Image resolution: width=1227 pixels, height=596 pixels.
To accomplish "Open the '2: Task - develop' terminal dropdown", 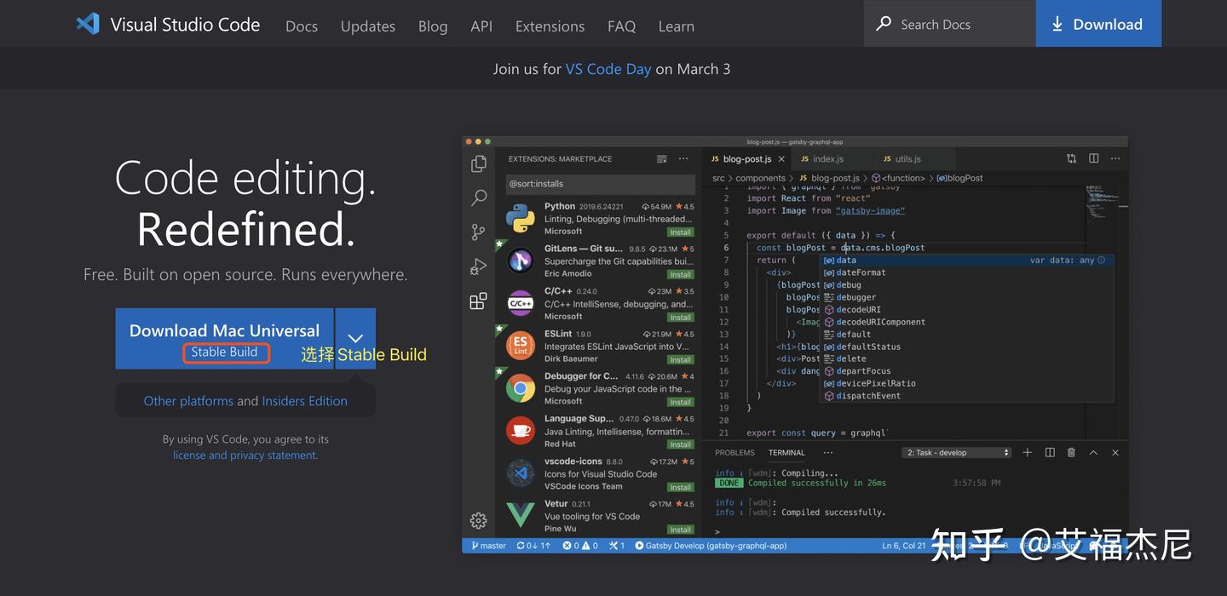I will pyautogui.click(x=956, y=452).
